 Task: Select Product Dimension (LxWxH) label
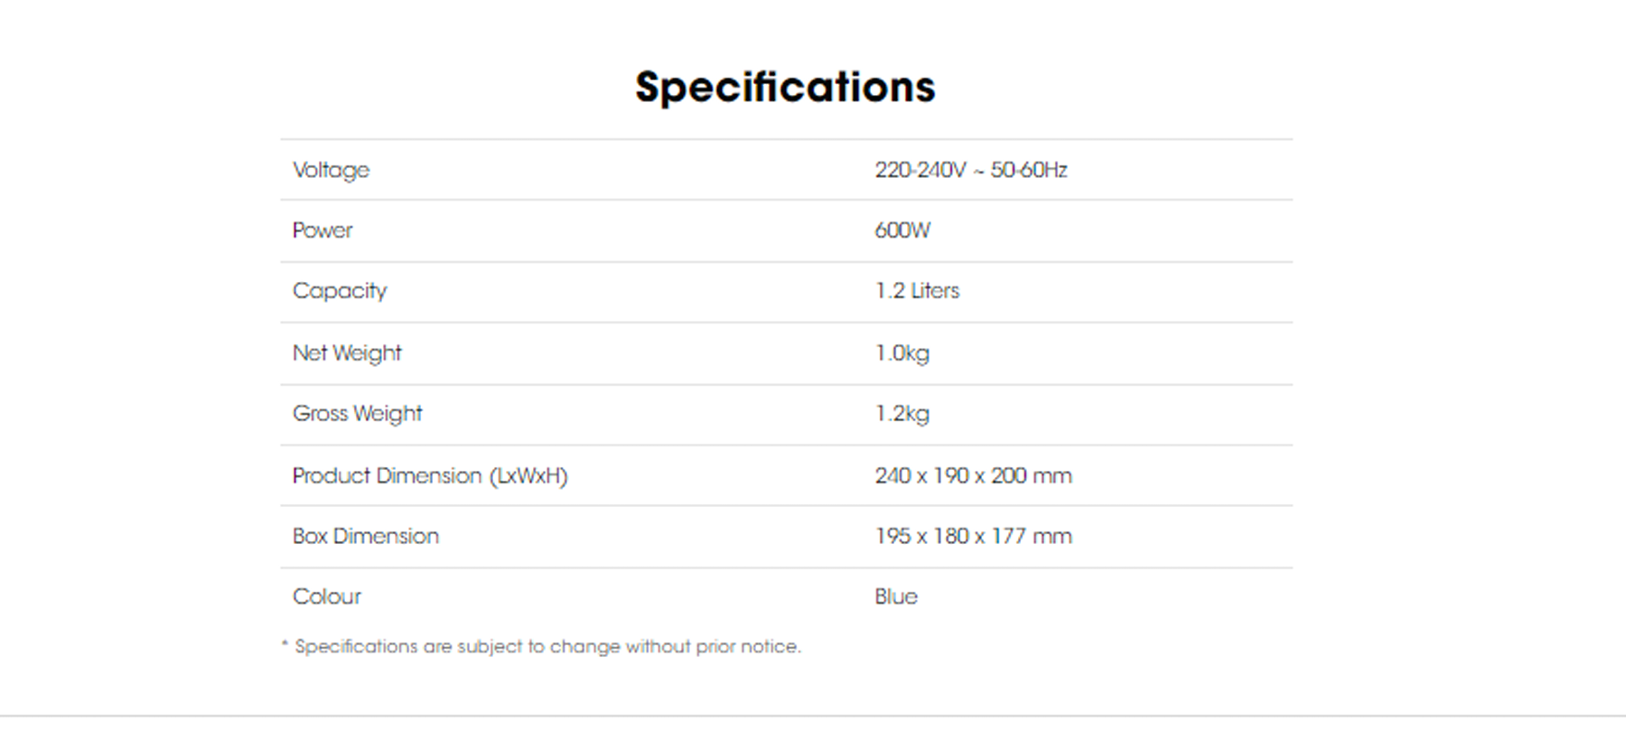coord(430,476)
